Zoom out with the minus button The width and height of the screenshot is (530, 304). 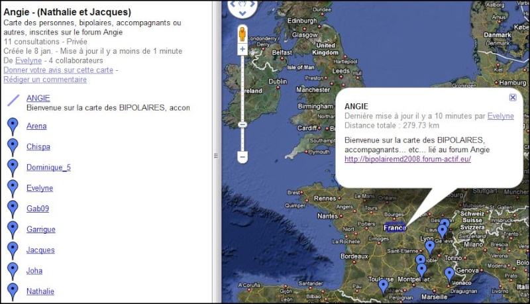242,157
